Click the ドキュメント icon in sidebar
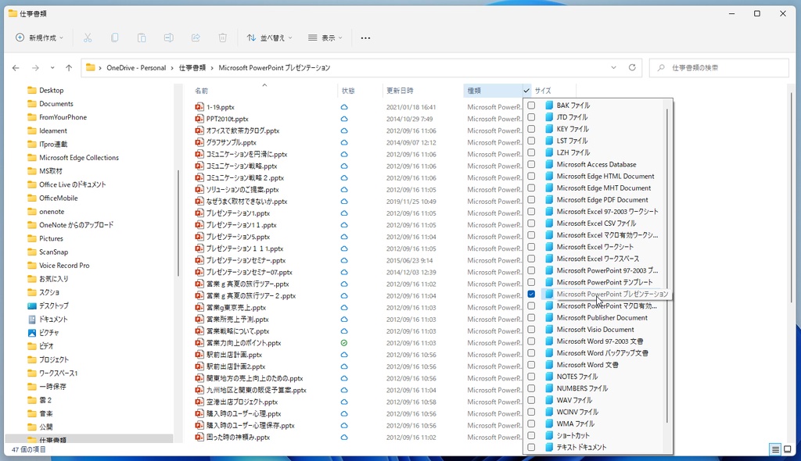The height and width of the screenshot is (461, 801). [31, 319]
